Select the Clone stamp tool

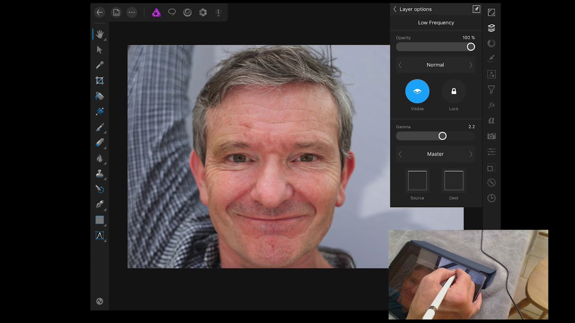pyautogui.click(x=100, y=174)
